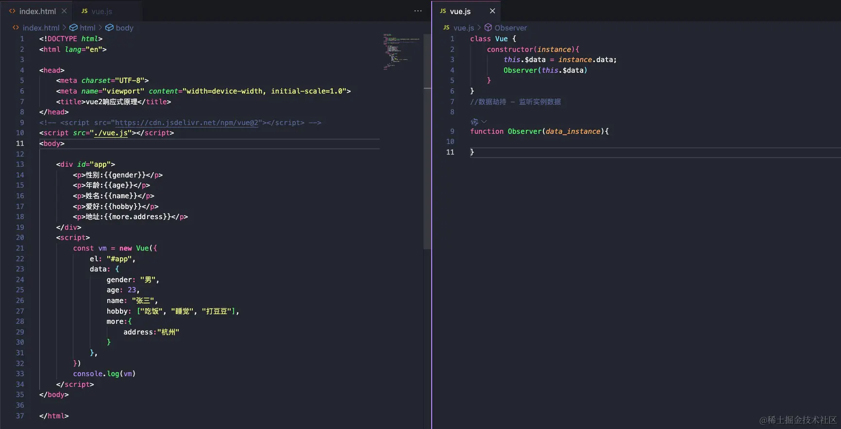Click the 'gender: "男",' line

click(x=133, y=280)
